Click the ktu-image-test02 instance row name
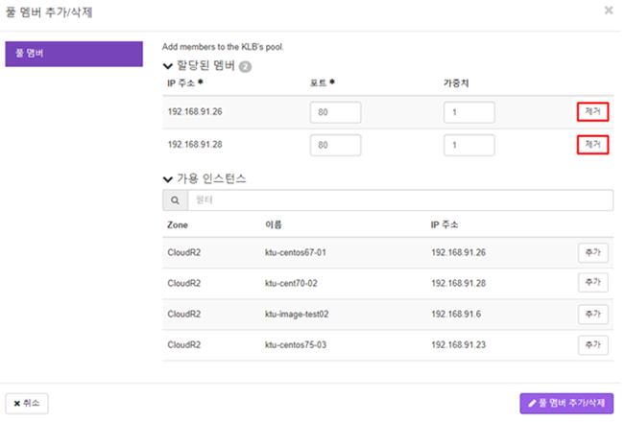This screenshot has height=422, width=625. (297, 315)
